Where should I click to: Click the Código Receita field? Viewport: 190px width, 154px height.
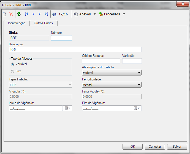pyautogui.click(x=101, y=61)
